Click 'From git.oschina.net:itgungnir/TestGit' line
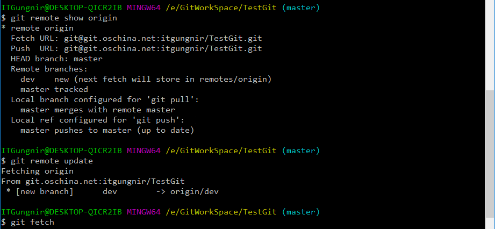 (x=93, y=181)
